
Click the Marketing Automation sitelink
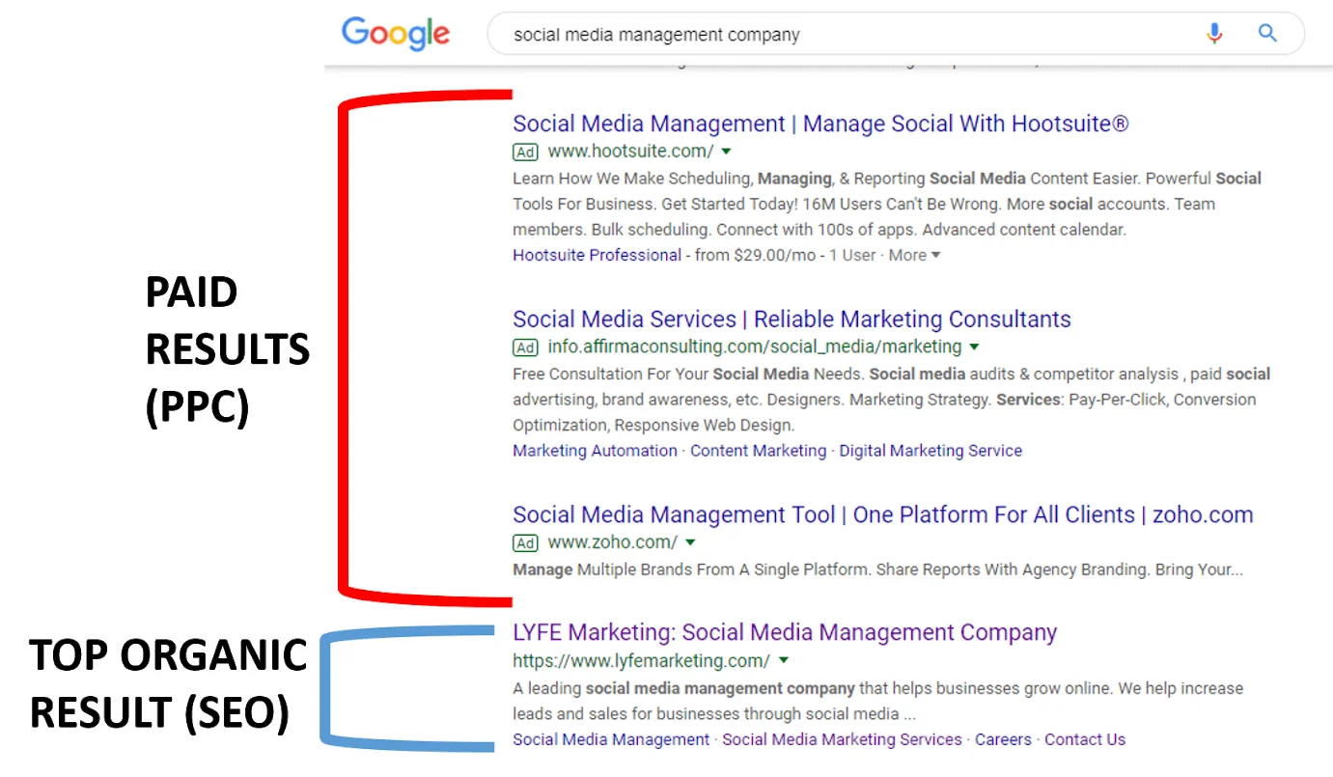click(595, 451)
